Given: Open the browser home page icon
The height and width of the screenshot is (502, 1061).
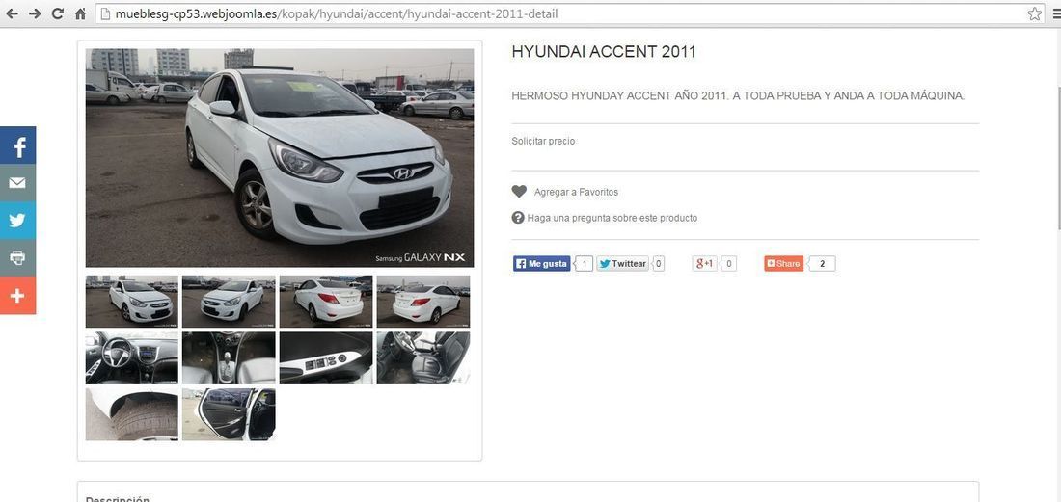Looking at the screenshot, I should point(80,13).
